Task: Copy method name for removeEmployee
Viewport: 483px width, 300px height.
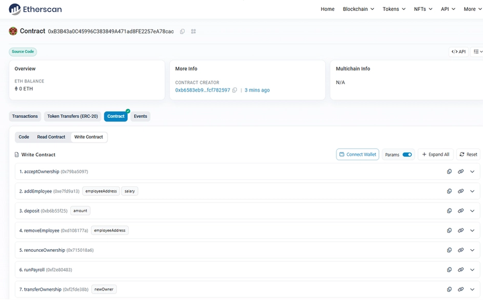Action: coord(449,230)
